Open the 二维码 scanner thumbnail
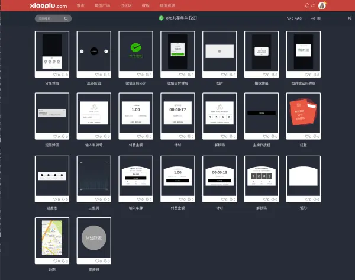The height and width of the screenshot is (280, 355). click(x=94, y=176)
